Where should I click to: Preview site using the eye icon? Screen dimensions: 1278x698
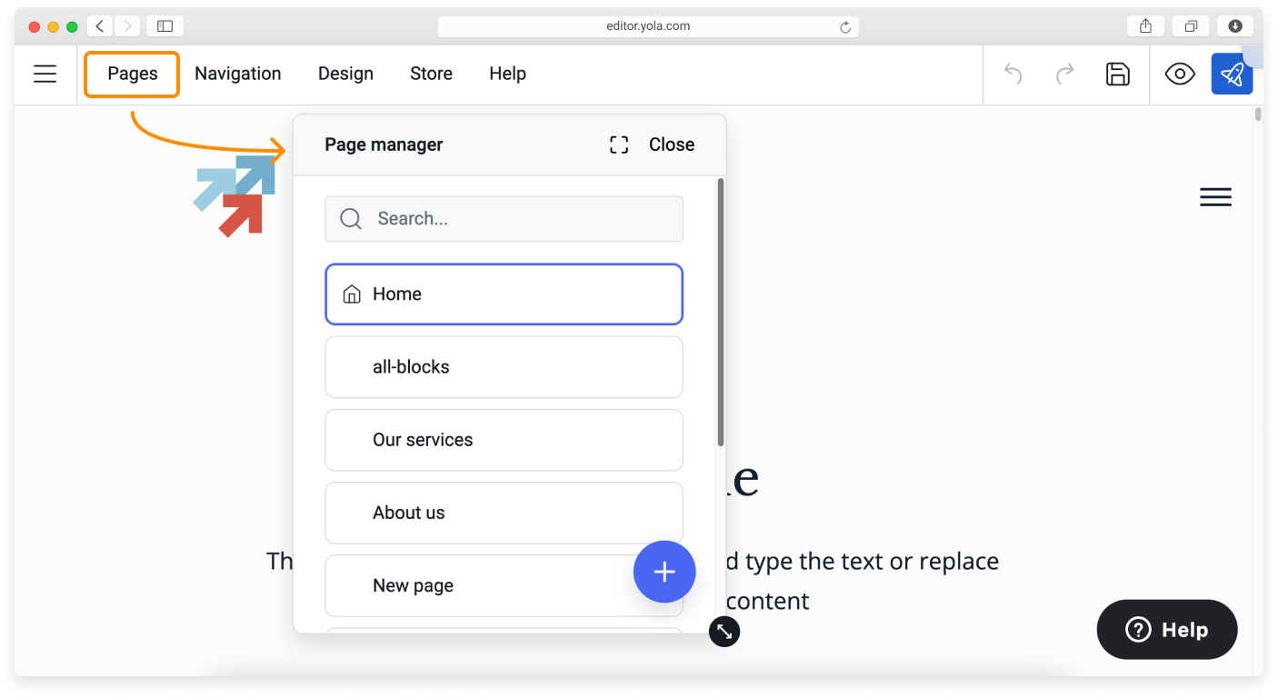(1180, 75)
